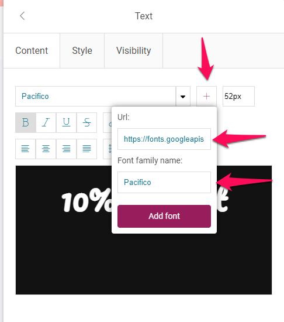284x322 pixels.
Task: Open the Pacifico font family dropdown
Action: (x=95, y=97)
